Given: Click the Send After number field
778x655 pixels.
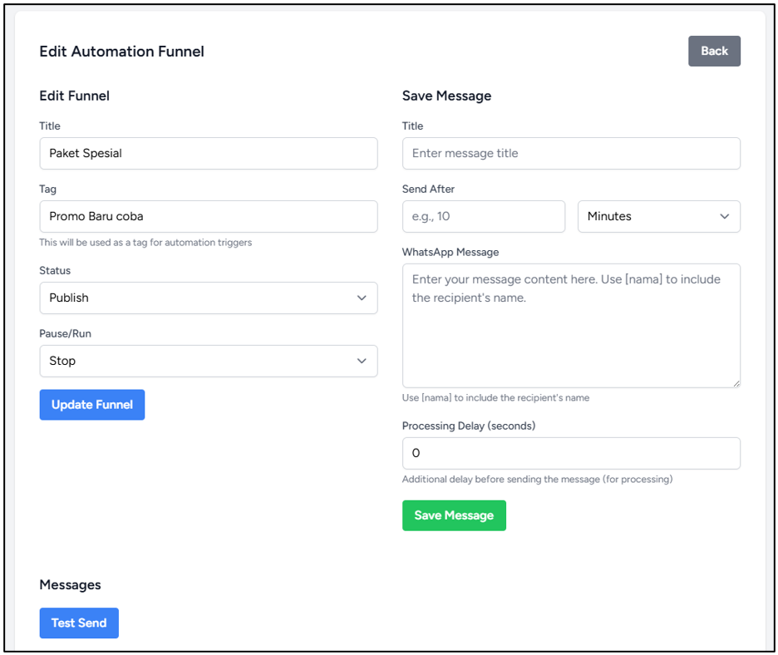Looking at the screenshot, I should coord(484,216).
